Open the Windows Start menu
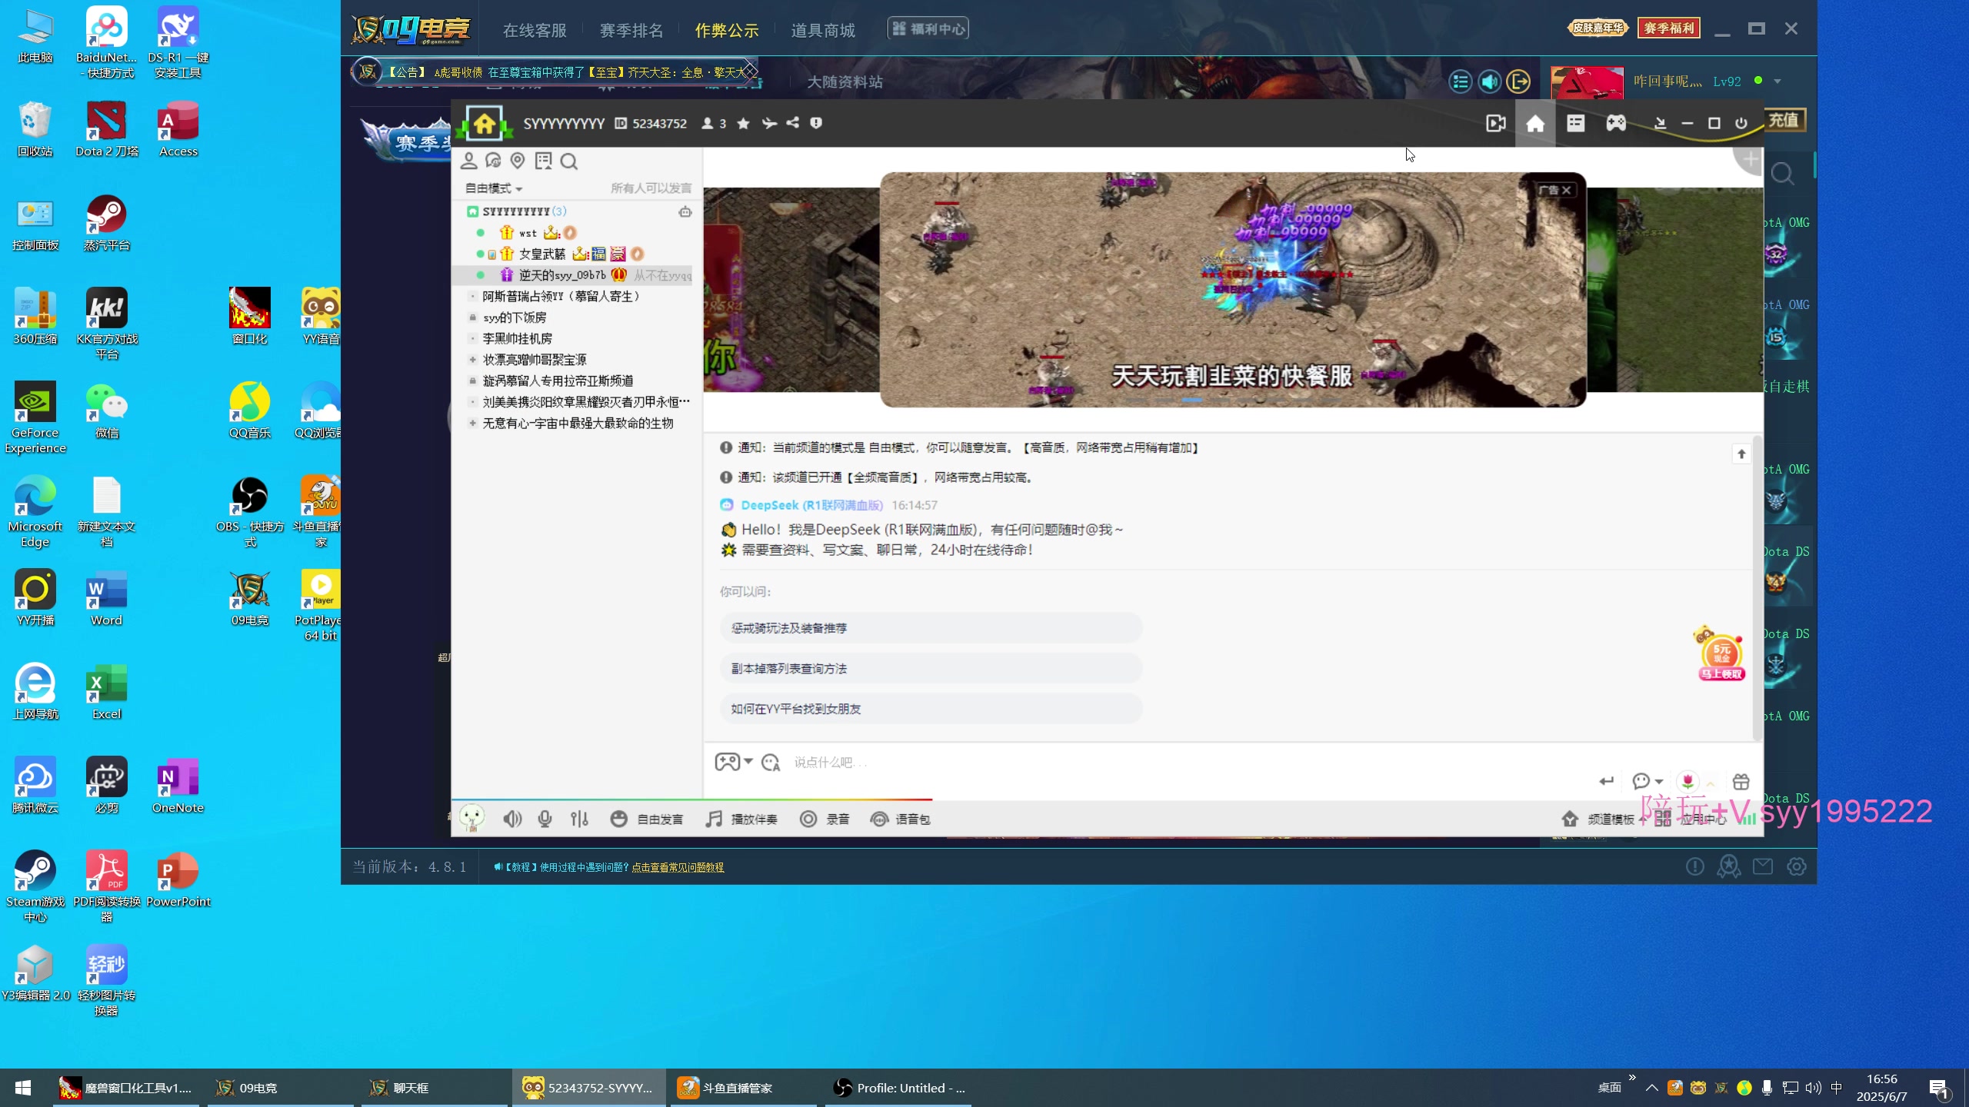The image size is (1969, 1107). 23,1087
